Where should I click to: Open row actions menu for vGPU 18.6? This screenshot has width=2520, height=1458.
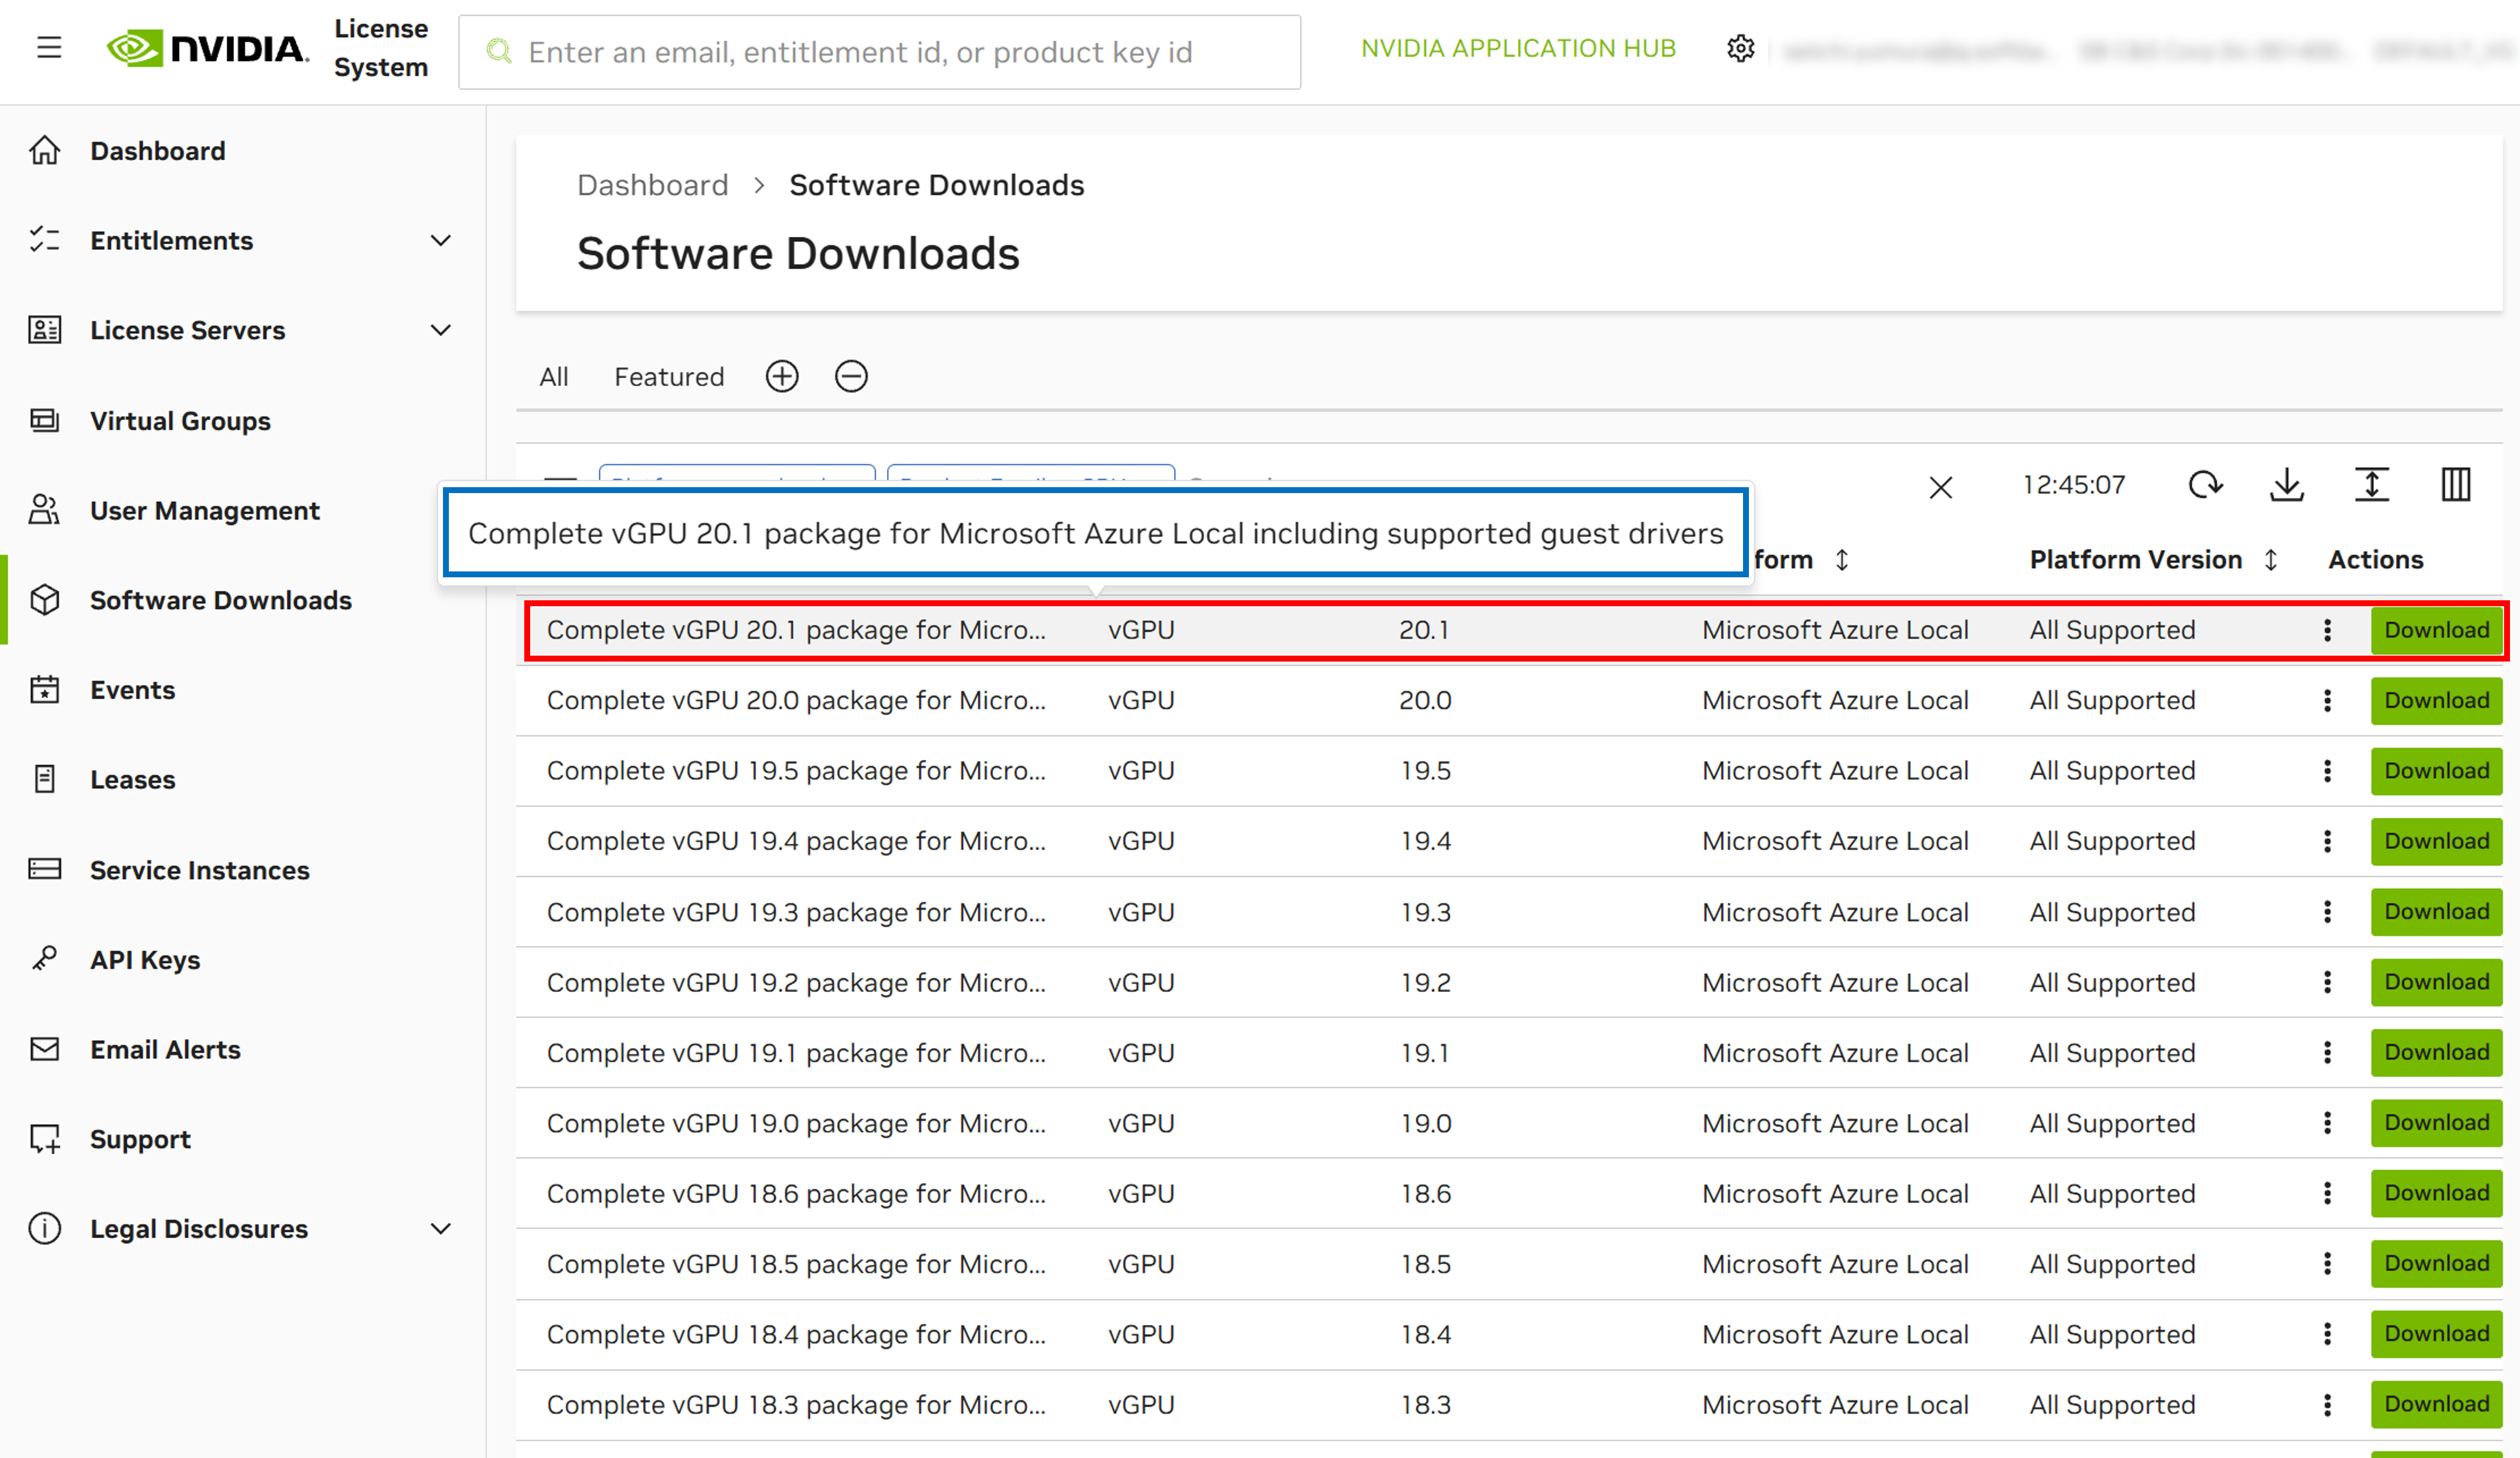[x=2328, y=1193]
